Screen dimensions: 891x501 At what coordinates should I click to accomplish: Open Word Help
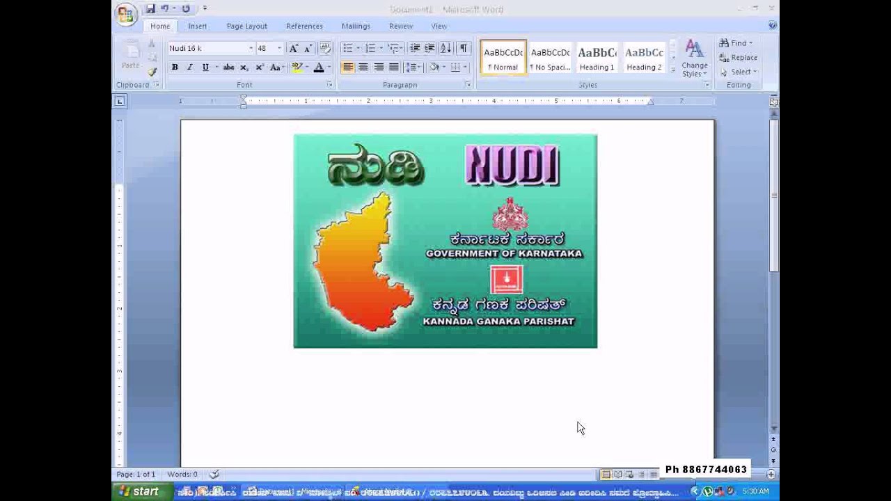pos(772,25)
